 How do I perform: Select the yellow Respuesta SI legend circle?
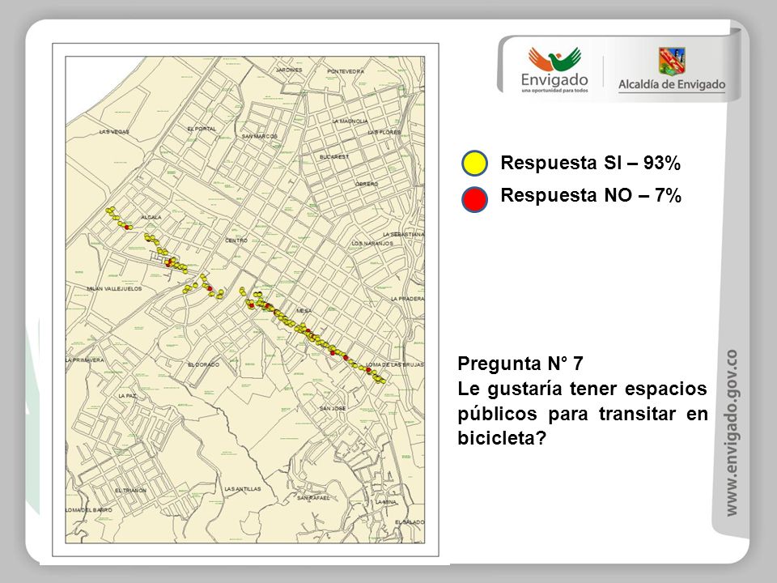point(475,163)
